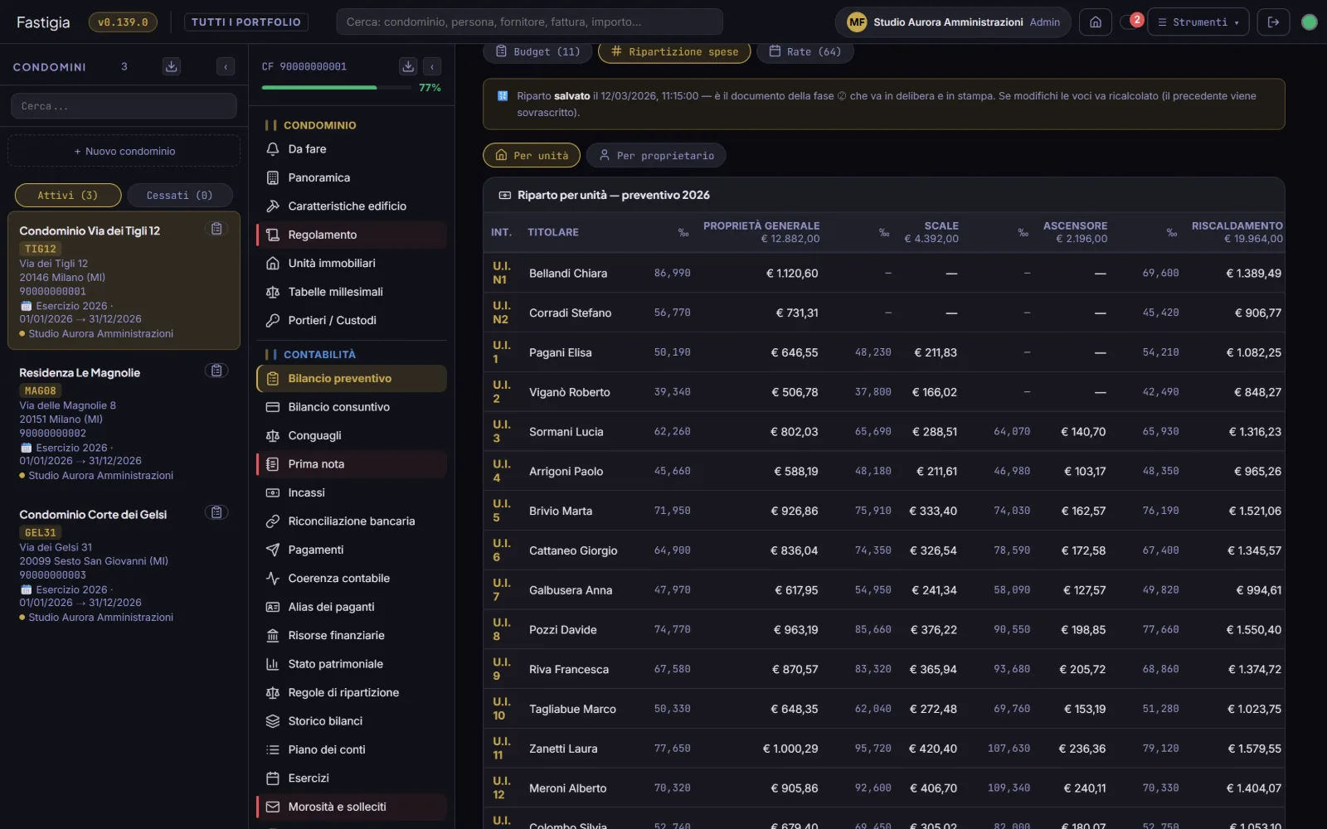Select the Per unità view
The image size is (1327, 829).
pyautogui.click(x=532, y=155)
